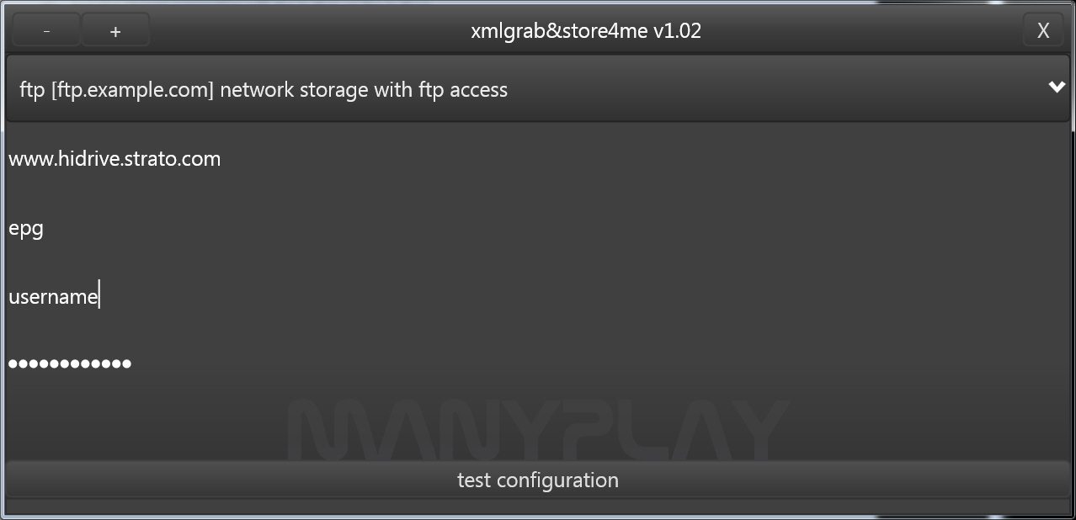Click on the password dots
Viewport: 1076px width, 520px height.
point(70,363)
